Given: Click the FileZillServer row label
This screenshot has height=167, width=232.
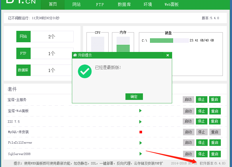Looking at the screenshot, I should point(20,142).
